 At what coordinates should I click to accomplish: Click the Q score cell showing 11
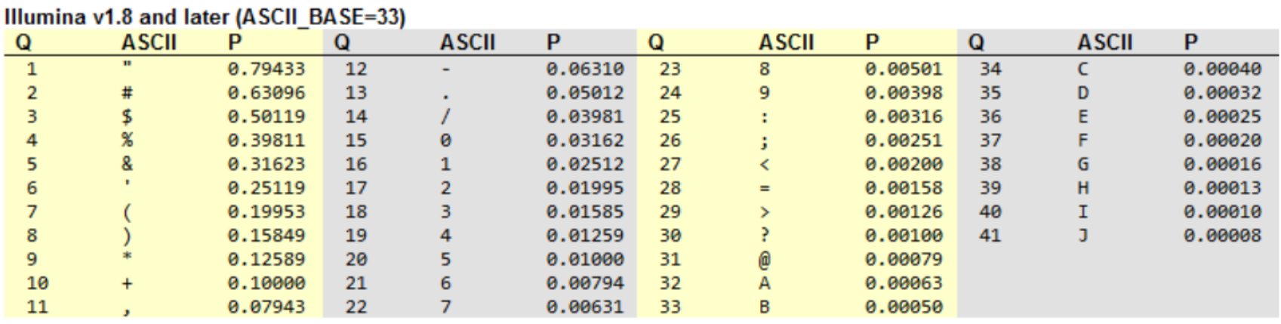tap(38, 307)
